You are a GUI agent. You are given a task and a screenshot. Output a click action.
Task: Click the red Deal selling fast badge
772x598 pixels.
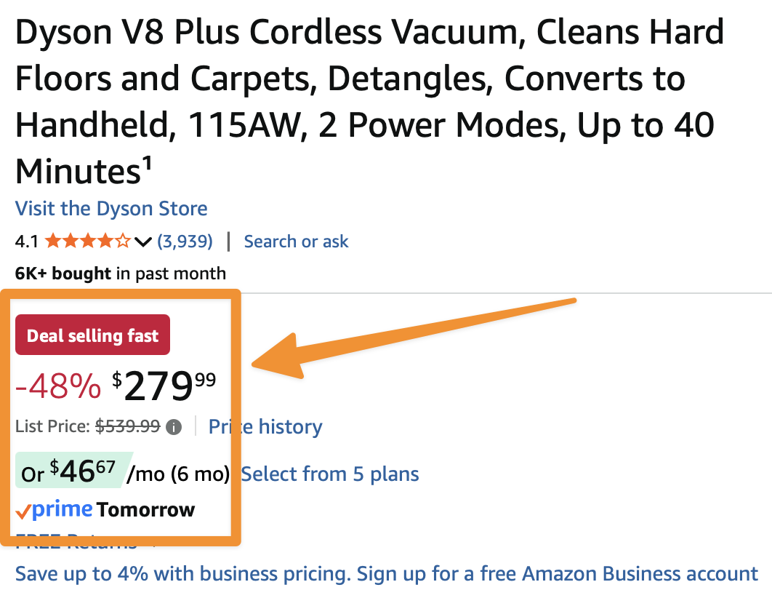click(x=92, y=335)
